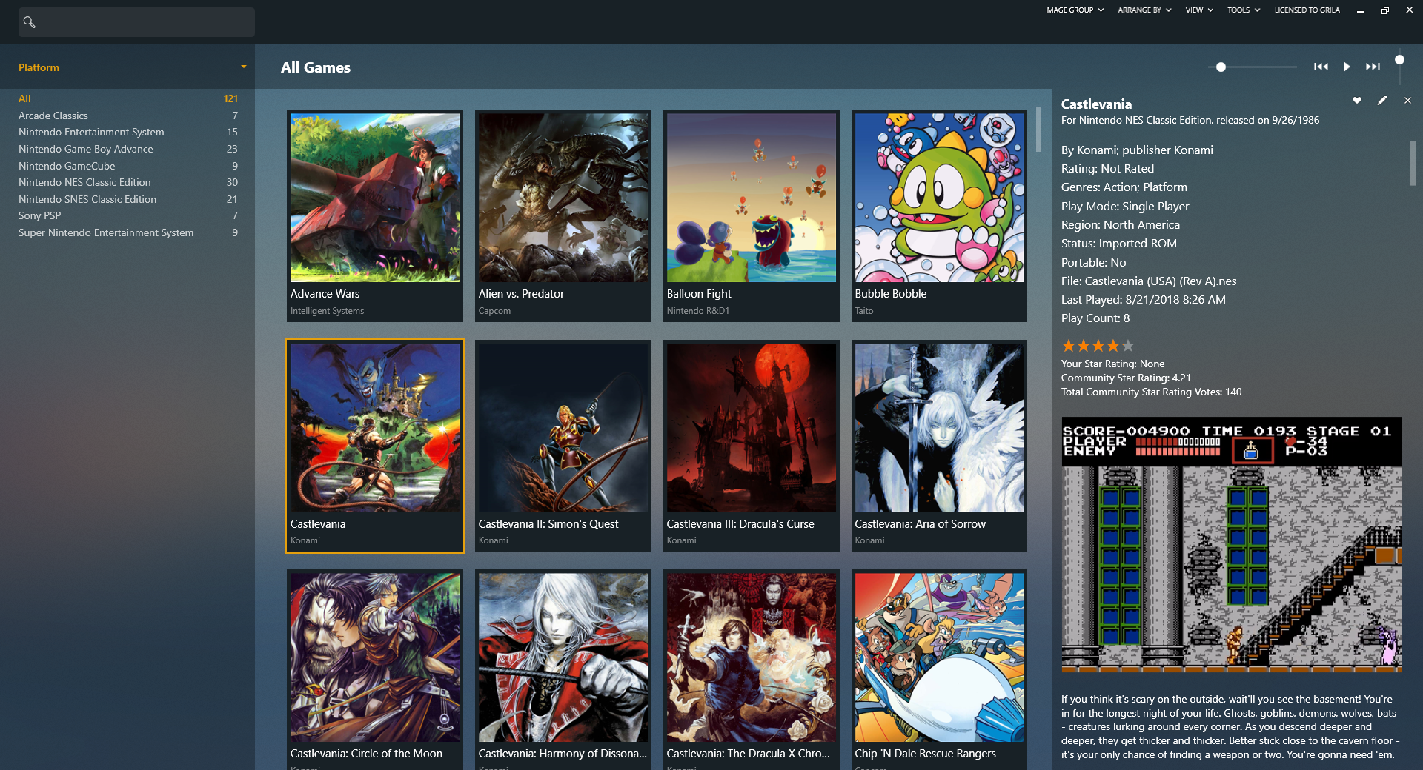The image size is (1423, 770).
Task: Select Nintendo GameCube platform
Action: pos(127,166)
